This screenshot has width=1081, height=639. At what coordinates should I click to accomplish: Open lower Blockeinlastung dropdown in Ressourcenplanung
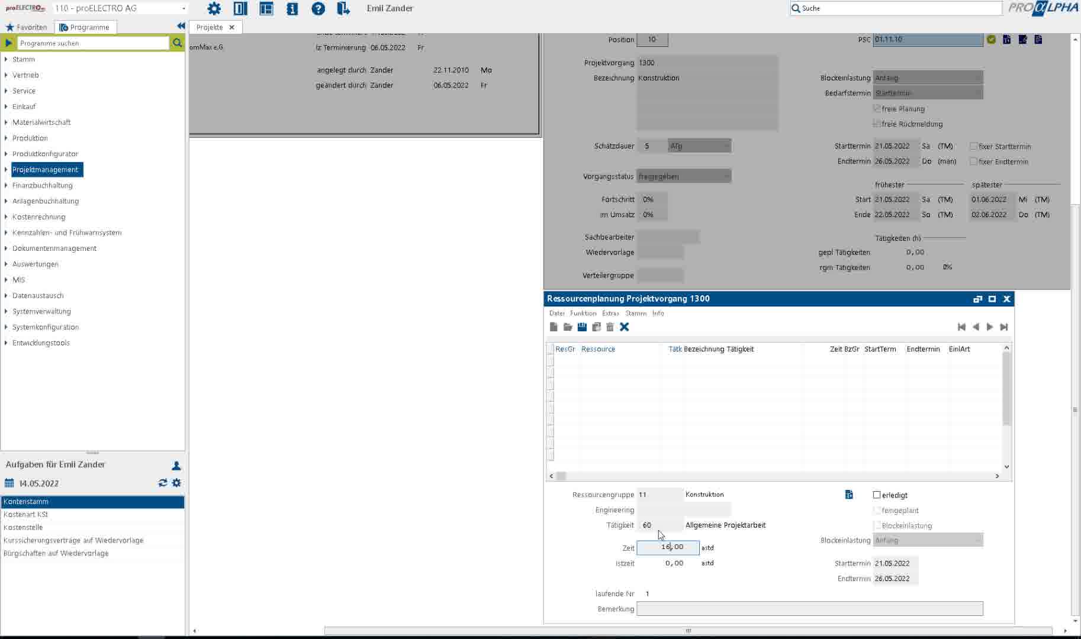928,540
